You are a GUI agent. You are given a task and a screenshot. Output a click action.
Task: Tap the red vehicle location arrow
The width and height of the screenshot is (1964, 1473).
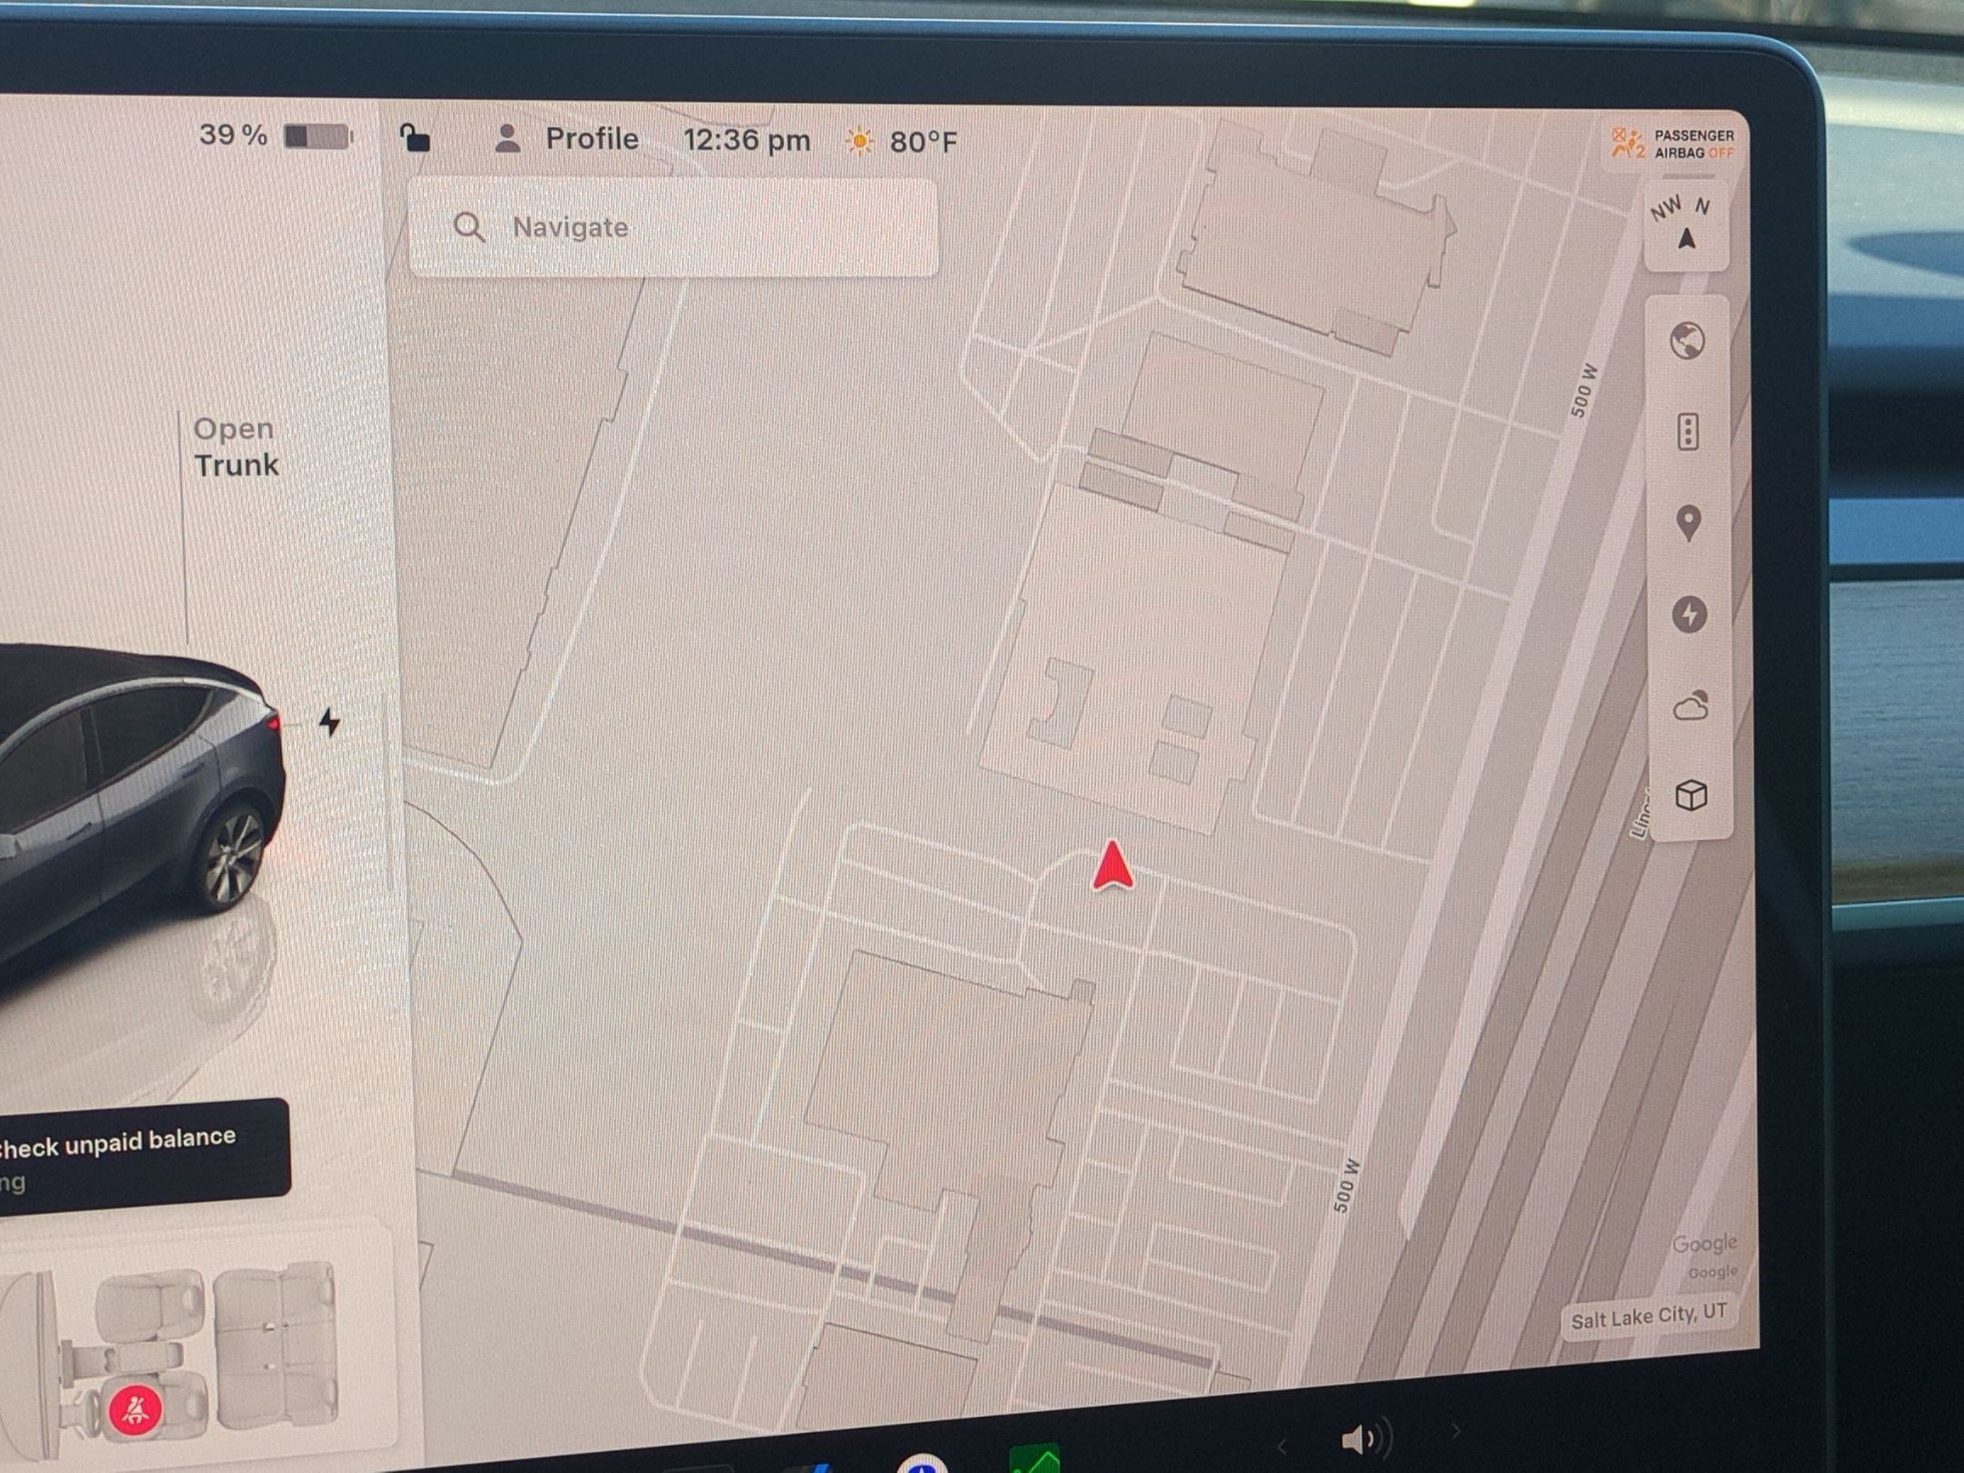pos(1113,866)
